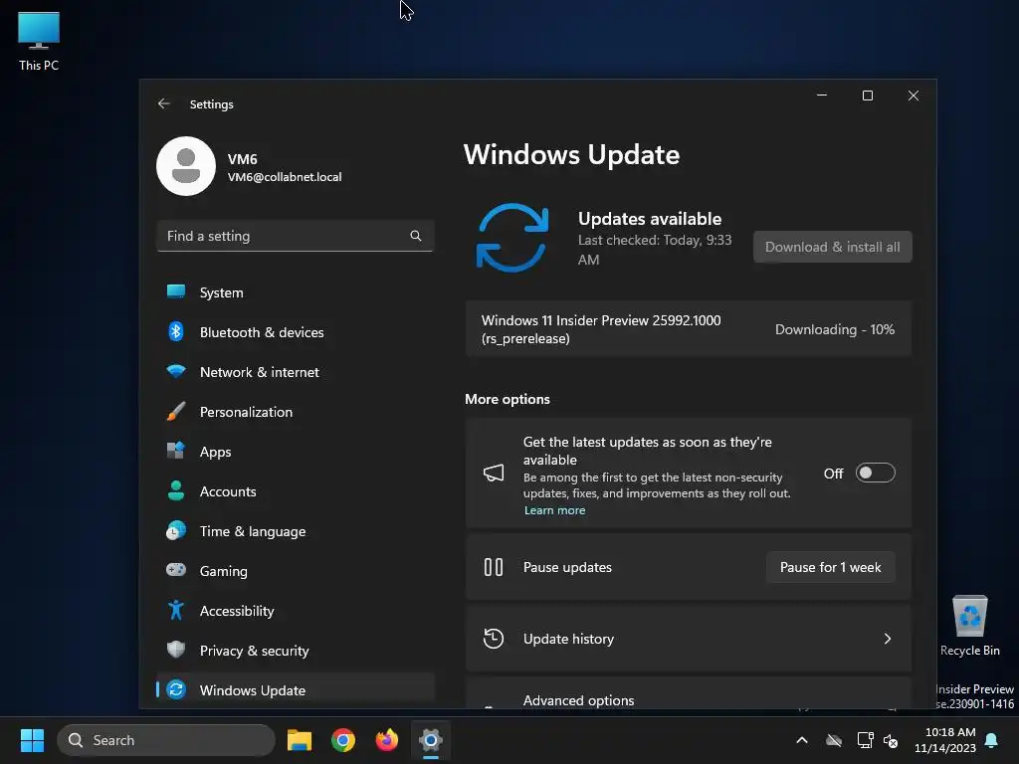Image resolution: width=1019 pixels, height=764 pixels.
Task: Click the Bluetooth icon in sidebar
Action: (x=175, y=331)
